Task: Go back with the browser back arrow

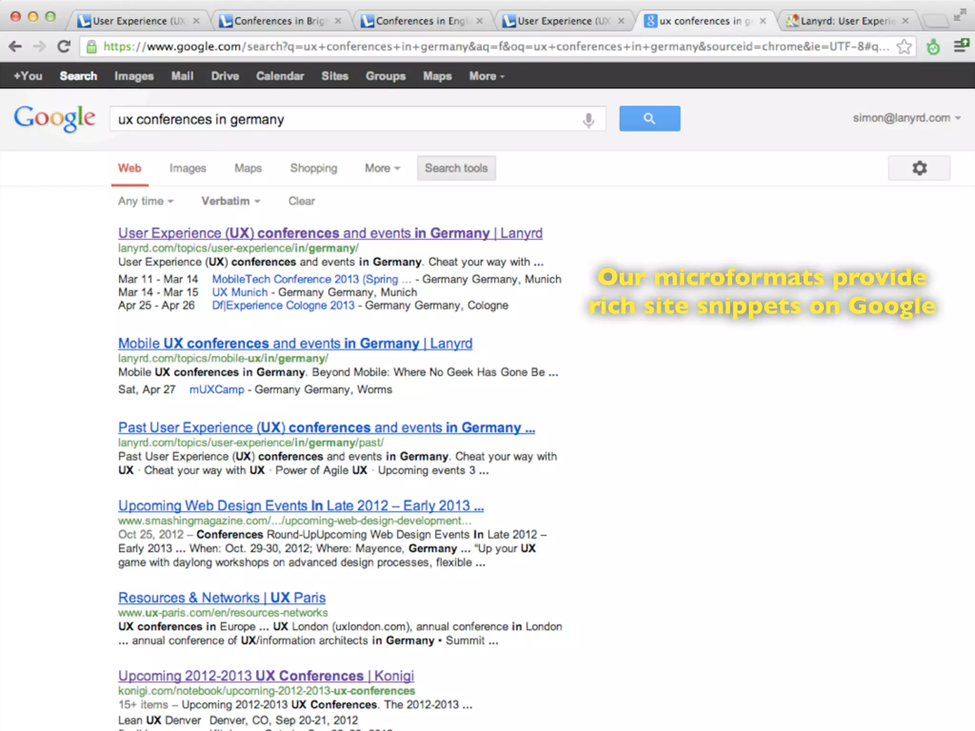Action: 15,46
